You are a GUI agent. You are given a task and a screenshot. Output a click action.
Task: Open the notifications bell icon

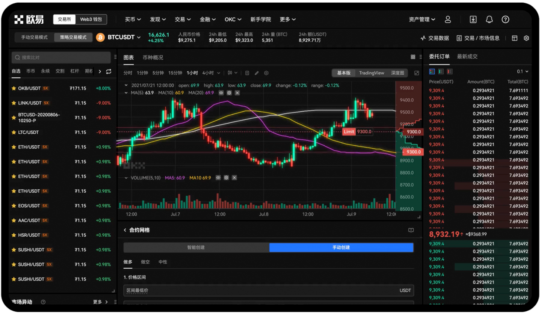[x=489, y=20]
